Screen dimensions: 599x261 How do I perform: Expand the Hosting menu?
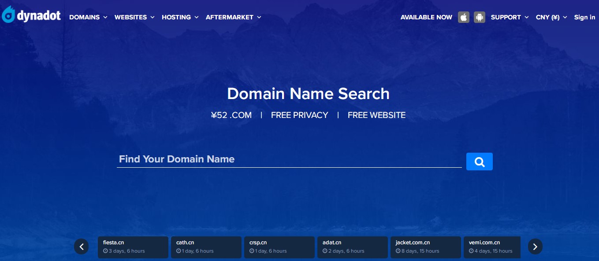180,17
